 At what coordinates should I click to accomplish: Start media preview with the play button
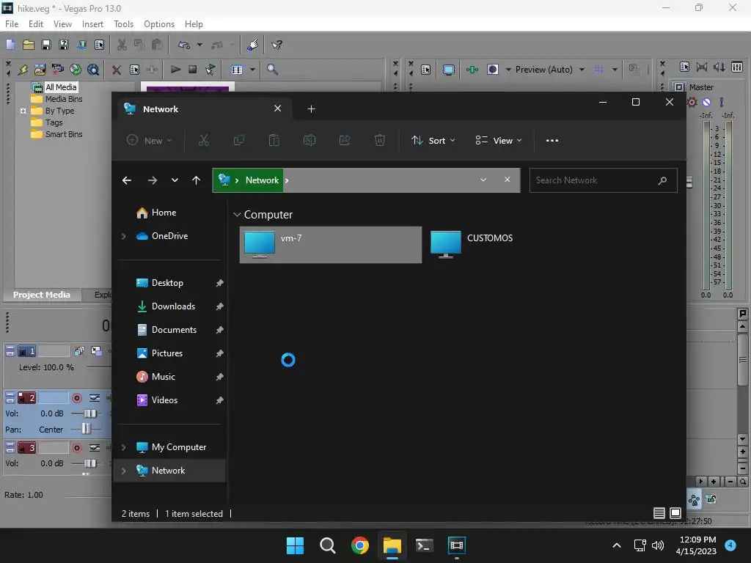(176, 70)
